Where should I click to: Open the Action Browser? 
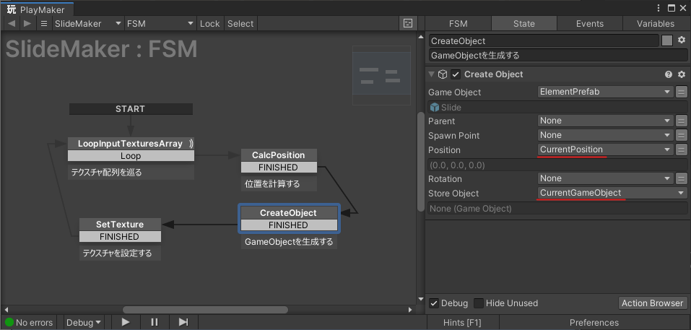pos(652,303)
